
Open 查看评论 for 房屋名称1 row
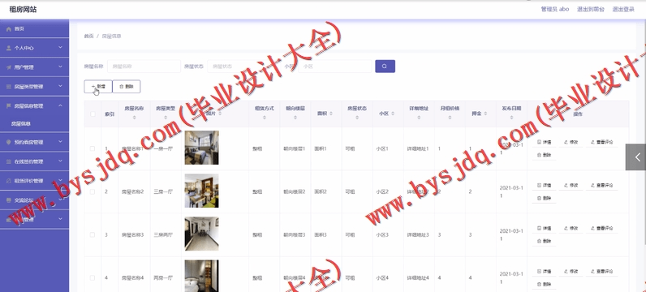(601, 142)
